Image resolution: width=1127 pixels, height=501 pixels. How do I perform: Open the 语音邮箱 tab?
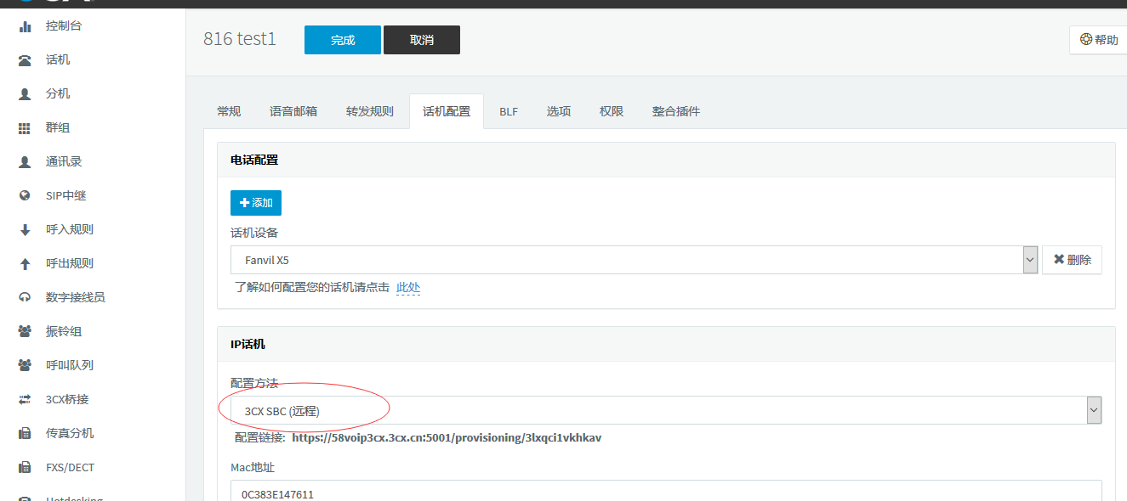coord(293,111)
